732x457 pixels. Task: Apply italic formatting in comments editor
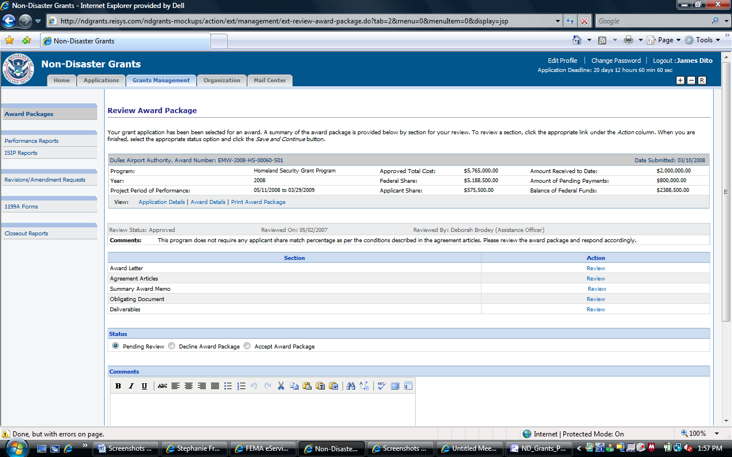(131, 386)
